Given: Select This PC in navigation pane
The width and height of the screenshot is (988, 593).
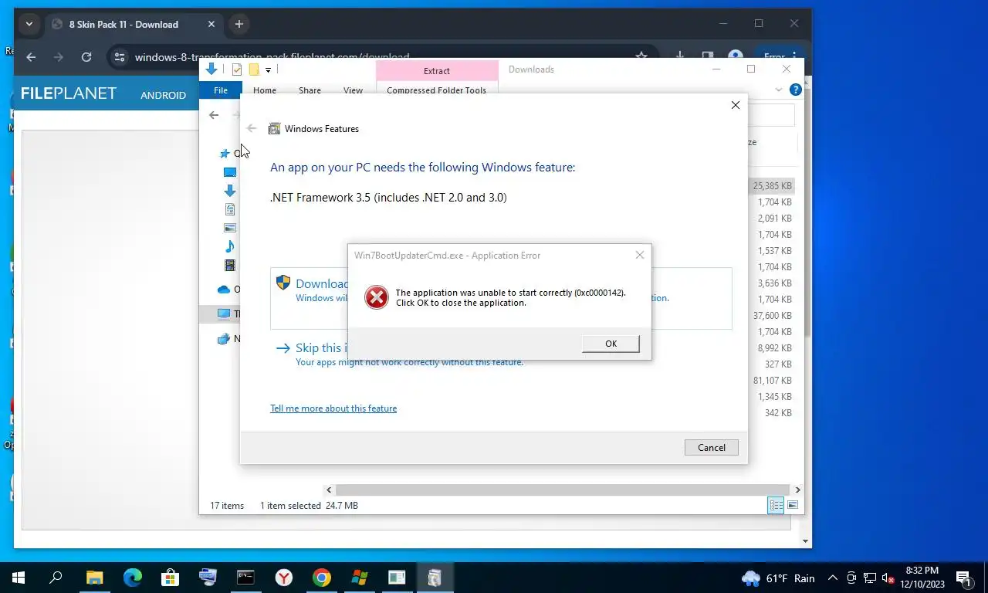Looking at the screenshot, I should (x=224, y=314).
